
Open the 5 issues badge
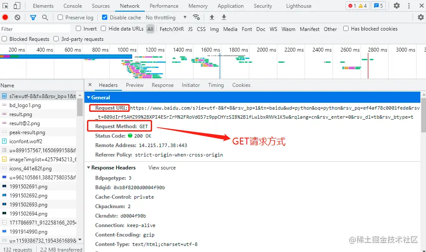pyautogui.click(x=378, y=6)
